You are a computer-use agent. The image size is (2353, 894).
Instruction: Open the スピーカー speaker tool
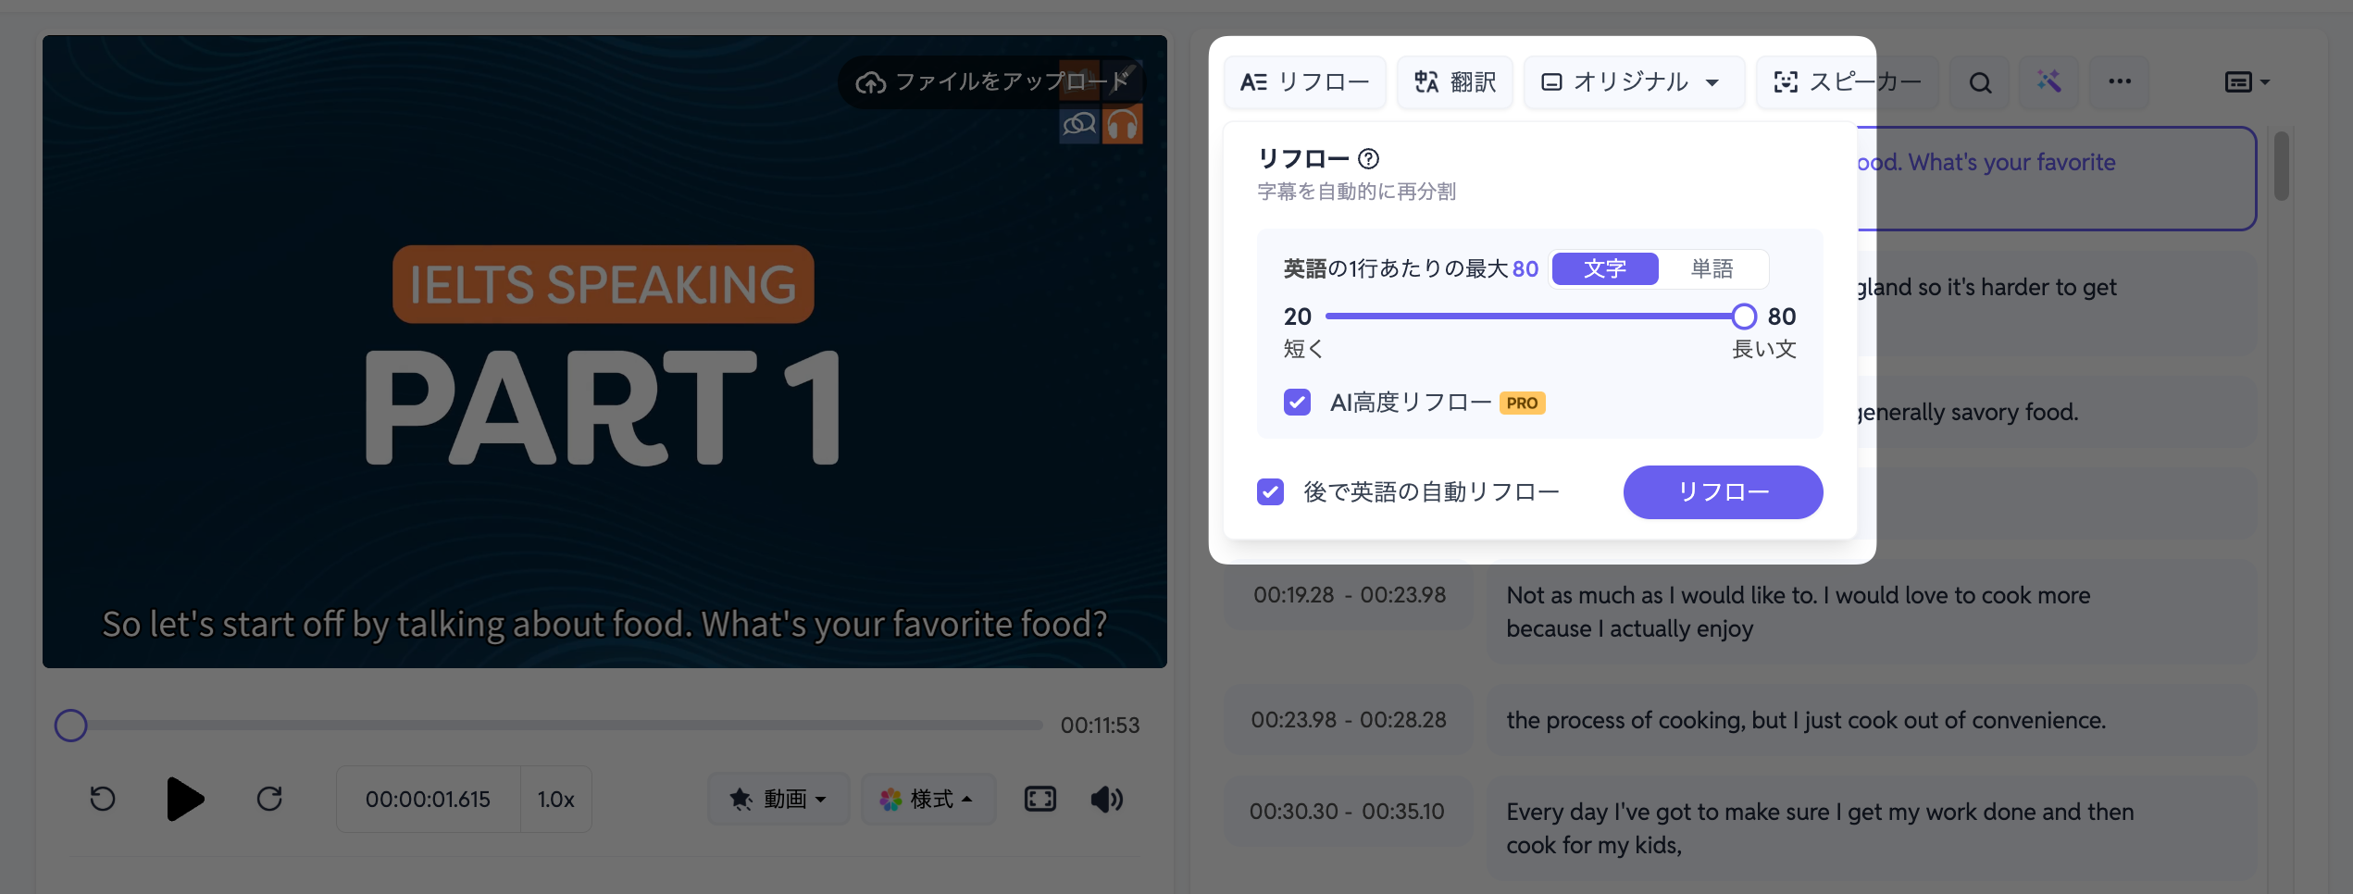click(1847, 82)
